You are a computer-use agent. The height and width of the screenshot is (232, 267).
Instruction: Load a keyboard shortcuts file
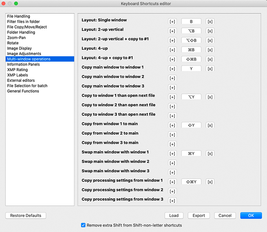point(174,215)
